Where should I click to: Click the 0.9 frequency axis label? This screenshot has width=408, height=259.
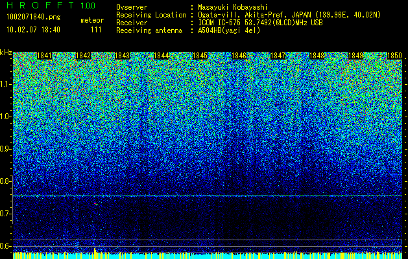point(5,149)
